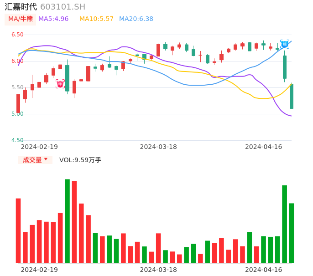Viewport: 313px width, 276px height.
Task: Click the blue bear marker icon
Action: point(284,44)
